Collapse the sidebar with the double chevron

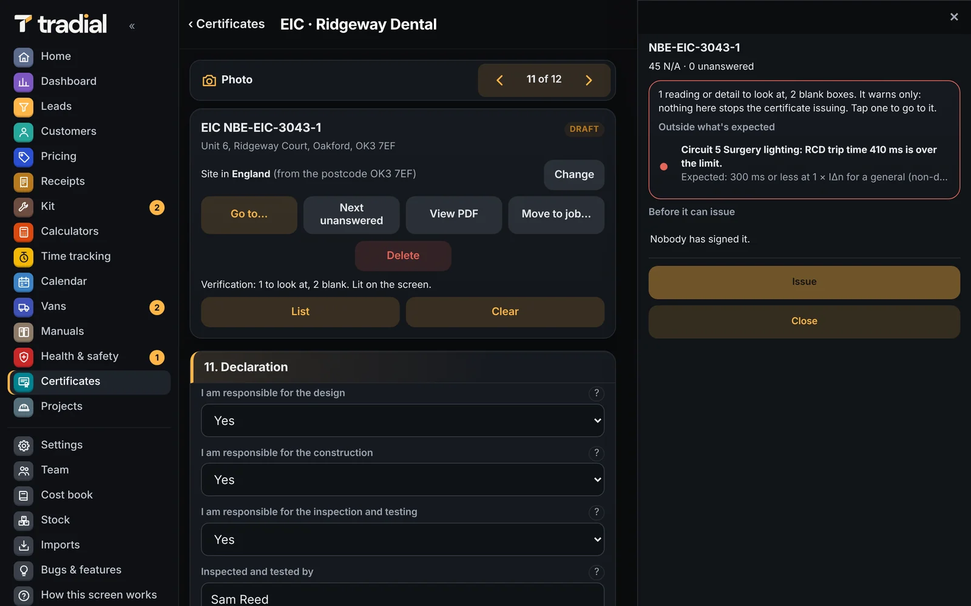tap(132, 26)
